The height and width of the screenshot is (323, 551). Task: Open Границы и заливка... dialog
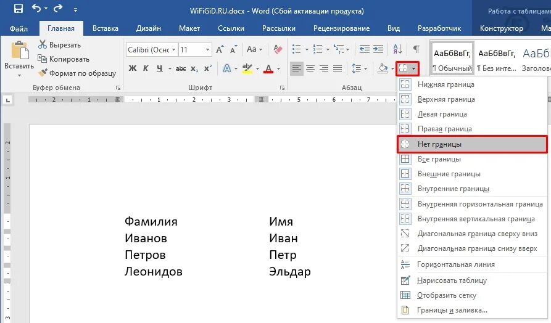click(x=472, y=310)
